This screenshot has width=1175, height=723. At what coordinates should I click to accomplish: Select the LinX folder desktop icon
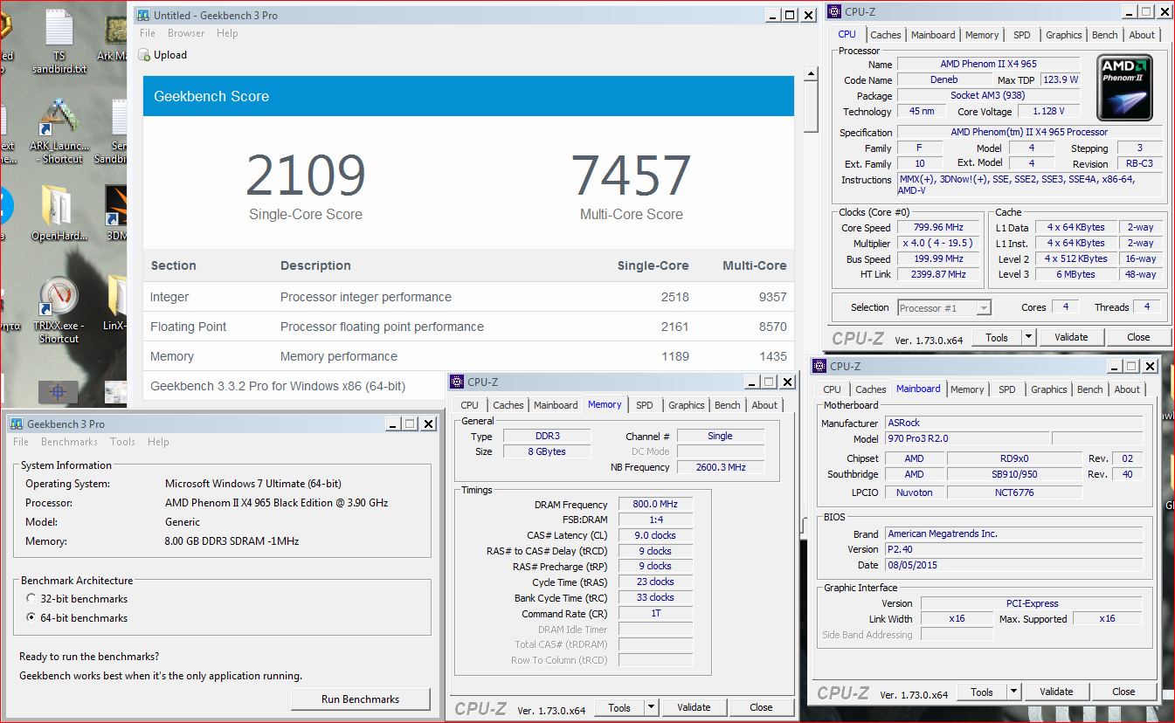click(116, 304)
